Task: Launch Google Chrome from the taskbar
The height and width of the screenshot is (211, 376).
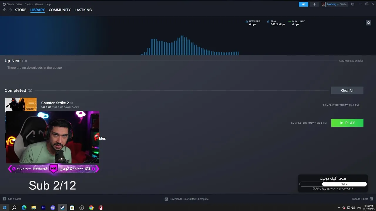Action: pos(91,208)
